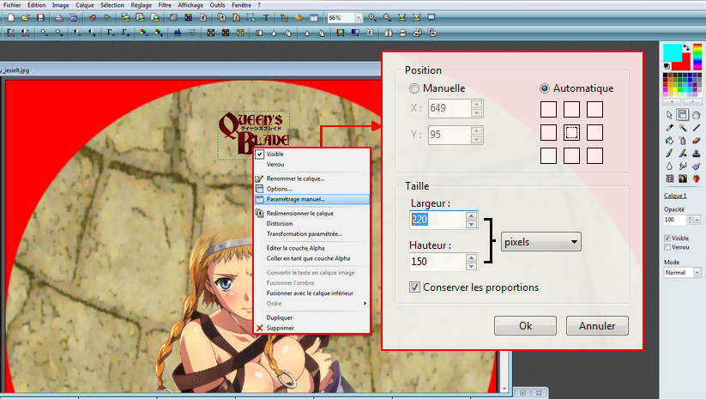
Task: Toggle the Verrou checkbox in layer panel
Action: coord(667,247)
